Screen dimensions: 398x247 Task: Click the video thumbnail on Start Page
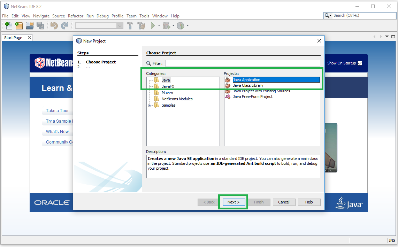[331, 148]
